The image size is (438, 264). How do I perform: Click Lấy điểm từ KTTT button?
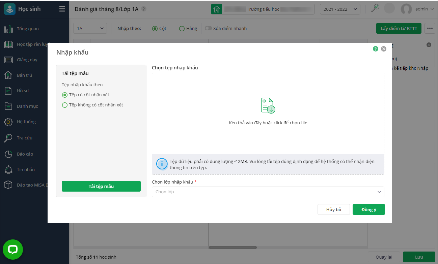399,28
